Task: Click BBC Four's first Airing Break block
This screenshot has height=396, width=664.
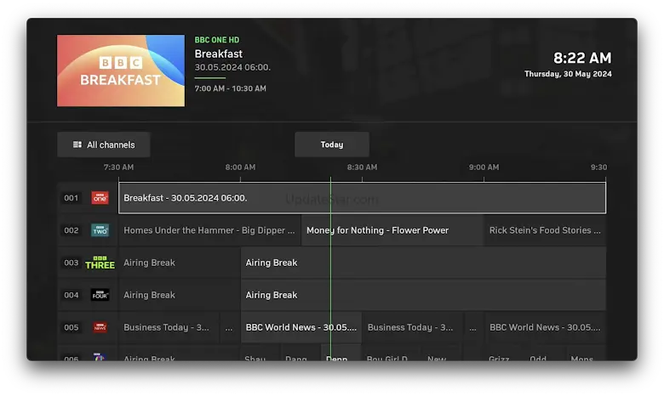Action: (x=179, y=295)
